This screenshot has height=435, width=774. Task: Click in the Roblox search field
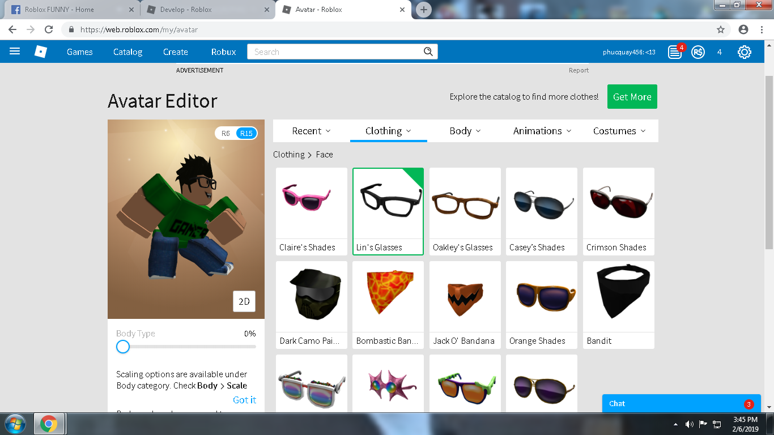point(335,52)
